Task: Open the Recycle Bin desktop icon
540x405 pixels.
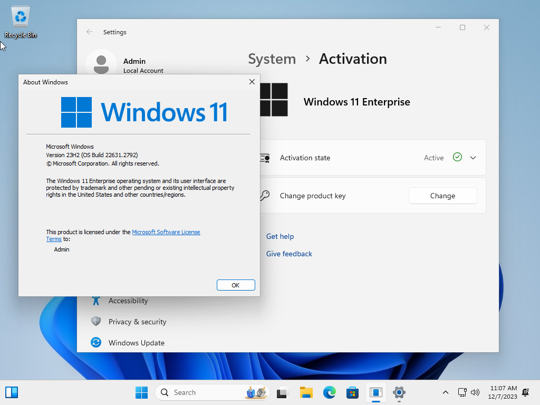Action: pyautogui.click(x=21, y=22)
